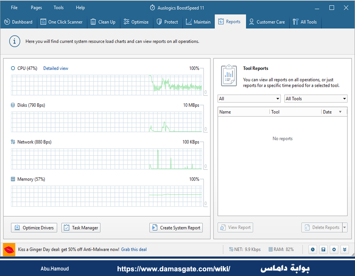Open the CPU Detailed view link

coord(56,68)
